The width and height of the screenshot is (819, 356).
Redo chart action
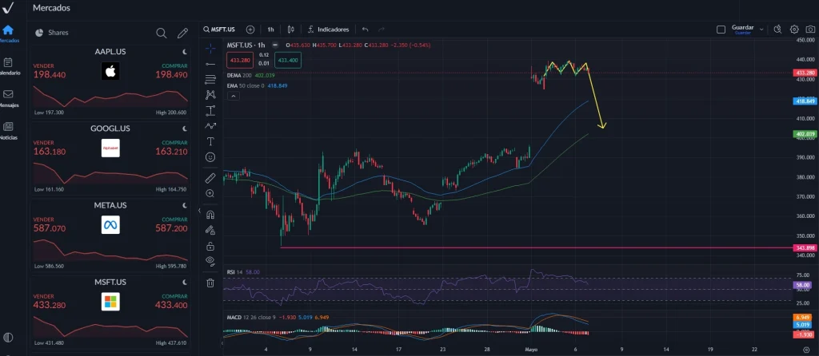382,30
